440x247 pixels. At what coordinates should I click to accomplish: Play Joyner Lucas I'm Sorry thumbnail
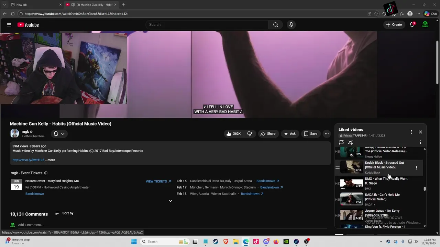352,215
